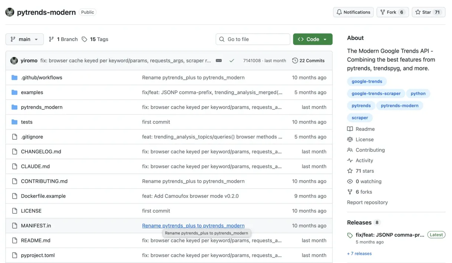
Task: Open MANIFEST.in's Rename pytrends_plus commit link
Action: point(193,226)
